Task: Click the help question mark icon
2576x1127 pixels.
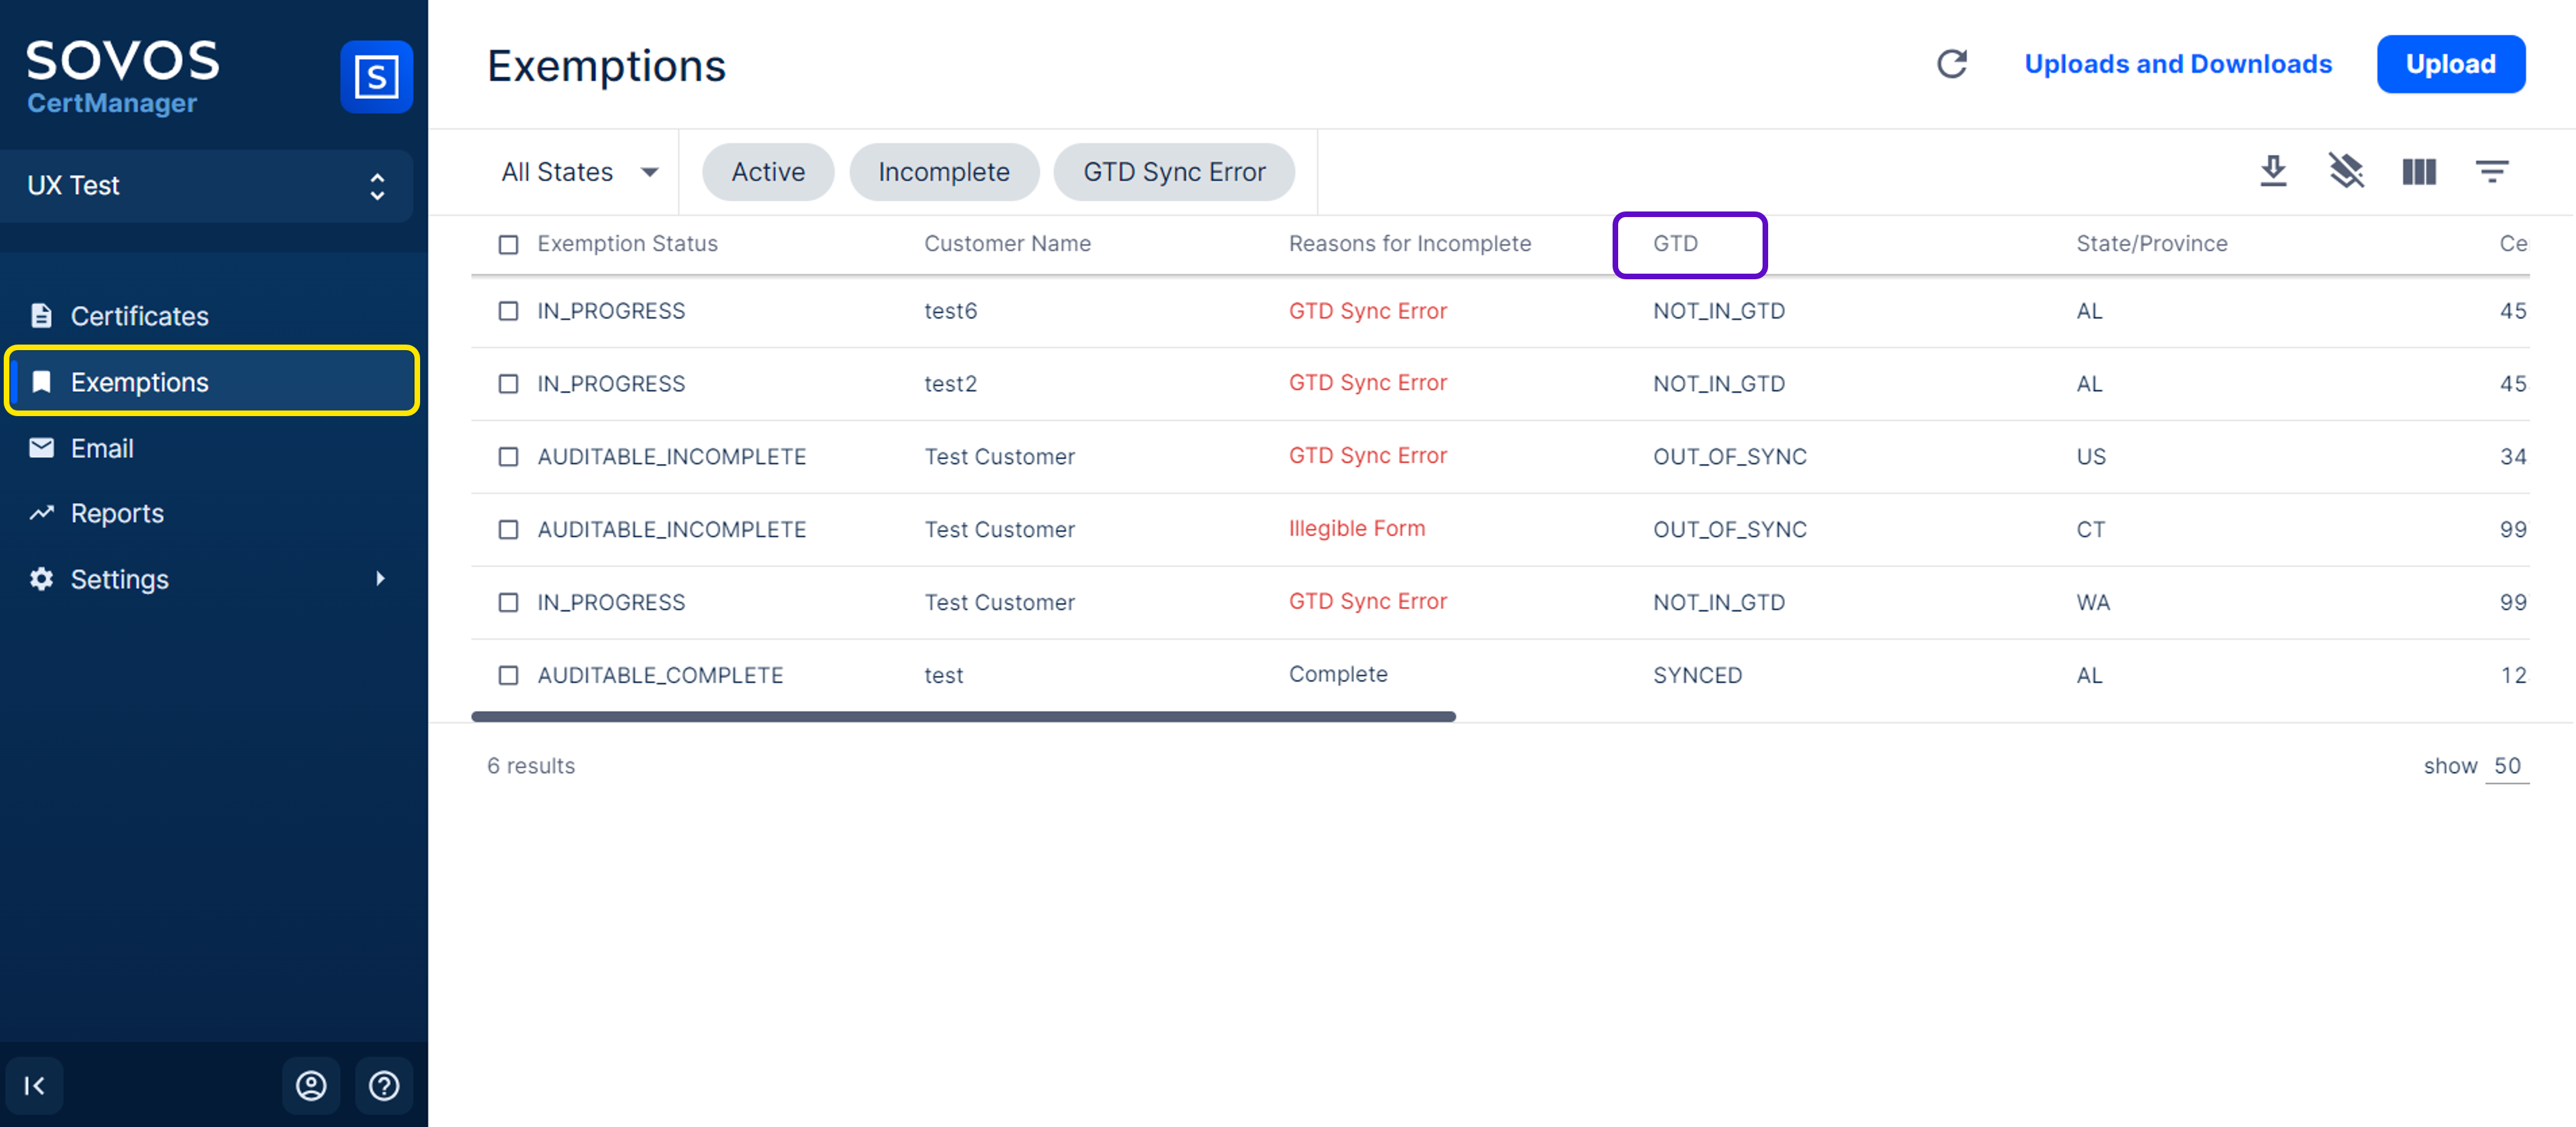Action: coord(384,1085)
